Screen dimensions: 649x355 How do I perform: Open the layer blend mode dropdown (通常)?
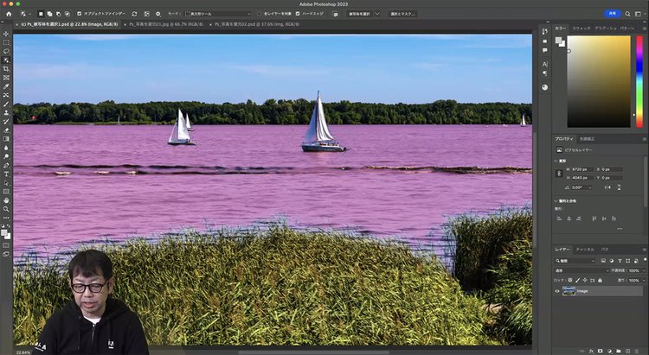tap(582, 270)
